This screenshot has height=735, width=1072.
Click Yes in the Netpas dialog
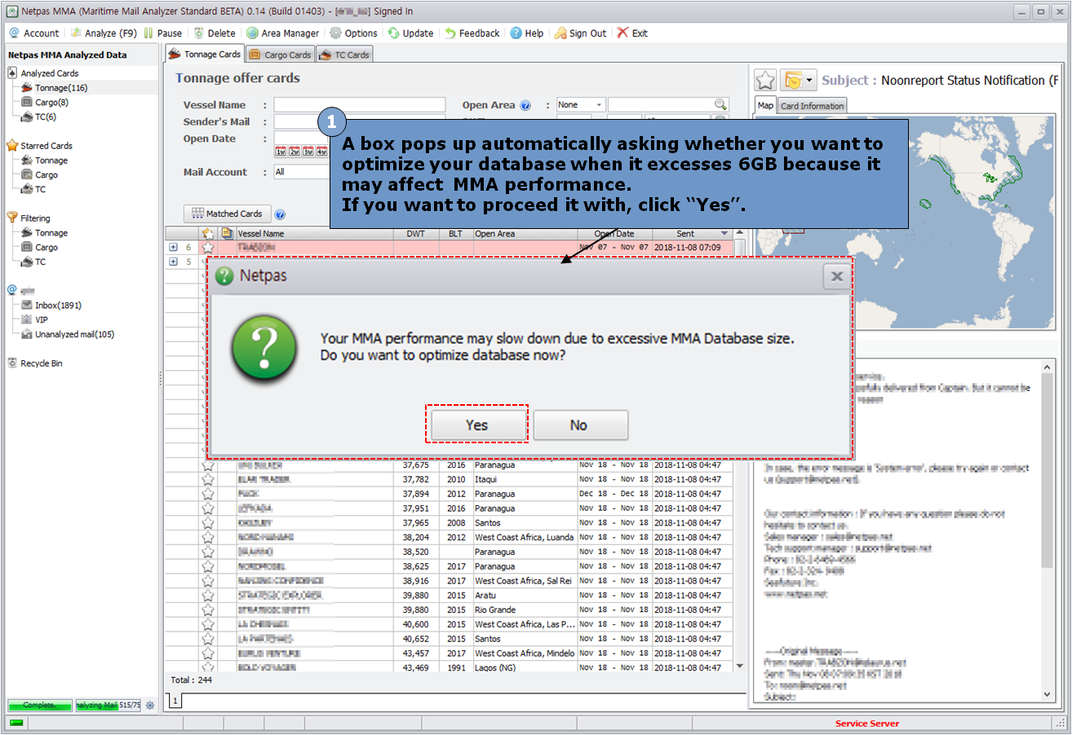pos(477,425)
